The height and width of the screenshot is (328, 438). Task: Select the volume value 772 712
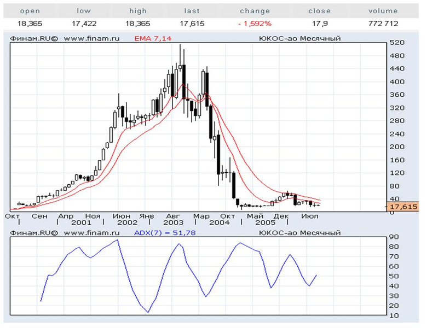point(383,24)
